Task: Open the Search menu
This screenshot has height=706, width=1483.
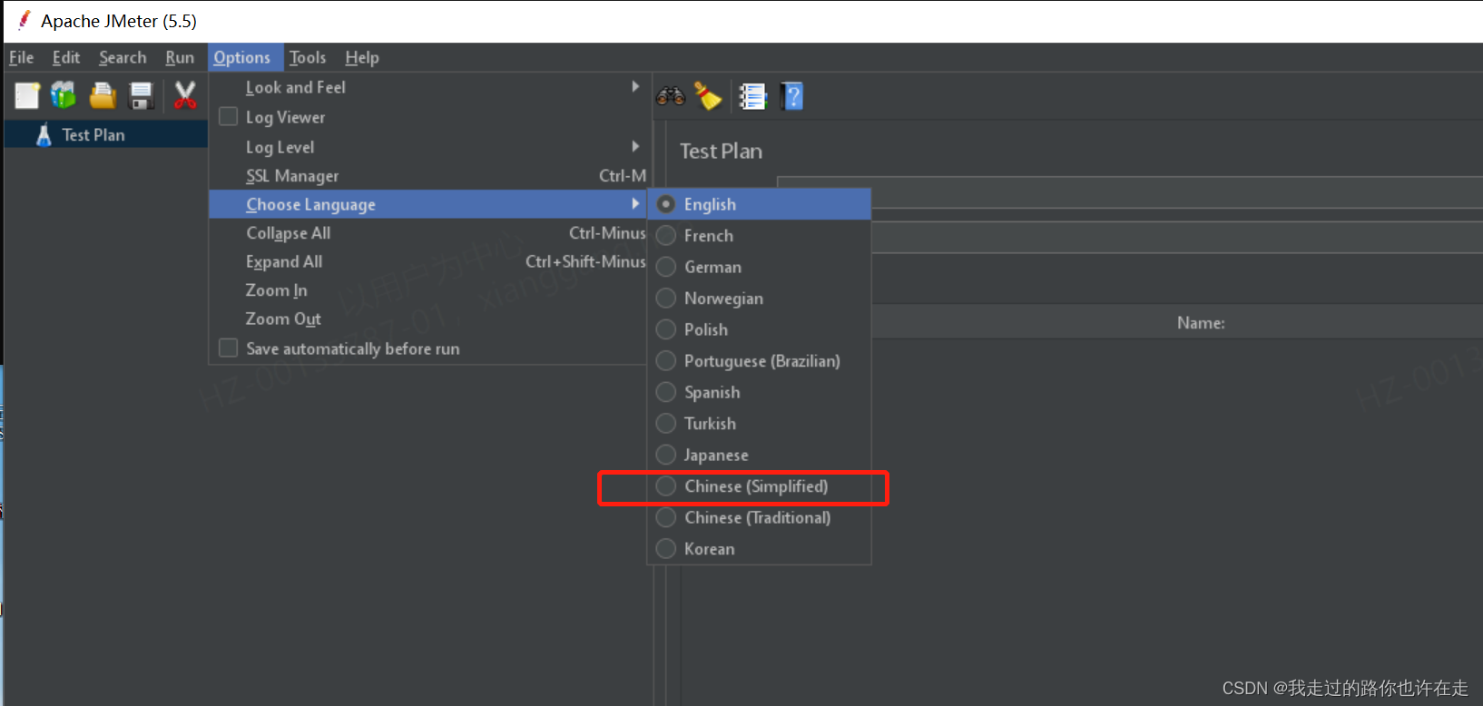Action: pyautogui.click(x=123, y=57)
